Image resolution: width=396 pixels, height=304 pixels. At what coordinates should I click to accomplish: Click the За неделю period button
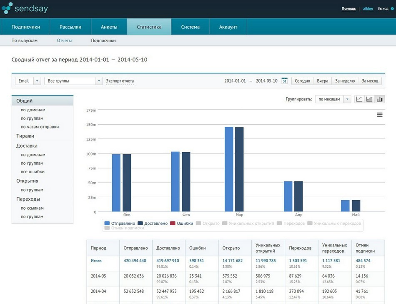click(x=345, y=81)
